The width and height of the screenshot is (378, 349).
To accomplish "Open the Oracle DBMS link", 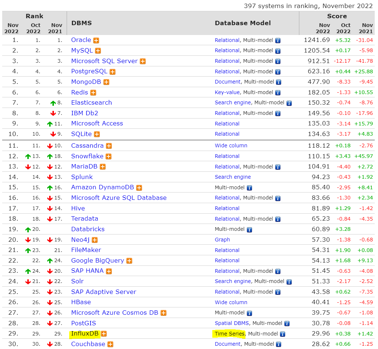I will 81,40.
